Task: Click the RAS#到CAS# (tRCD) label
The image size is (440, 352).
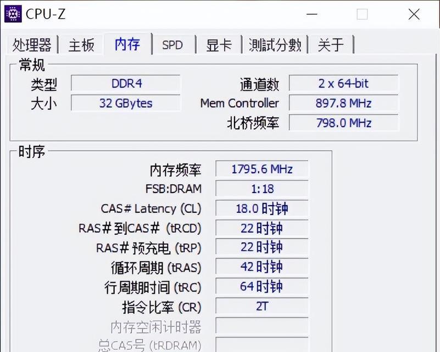Action: coord(140,228)
